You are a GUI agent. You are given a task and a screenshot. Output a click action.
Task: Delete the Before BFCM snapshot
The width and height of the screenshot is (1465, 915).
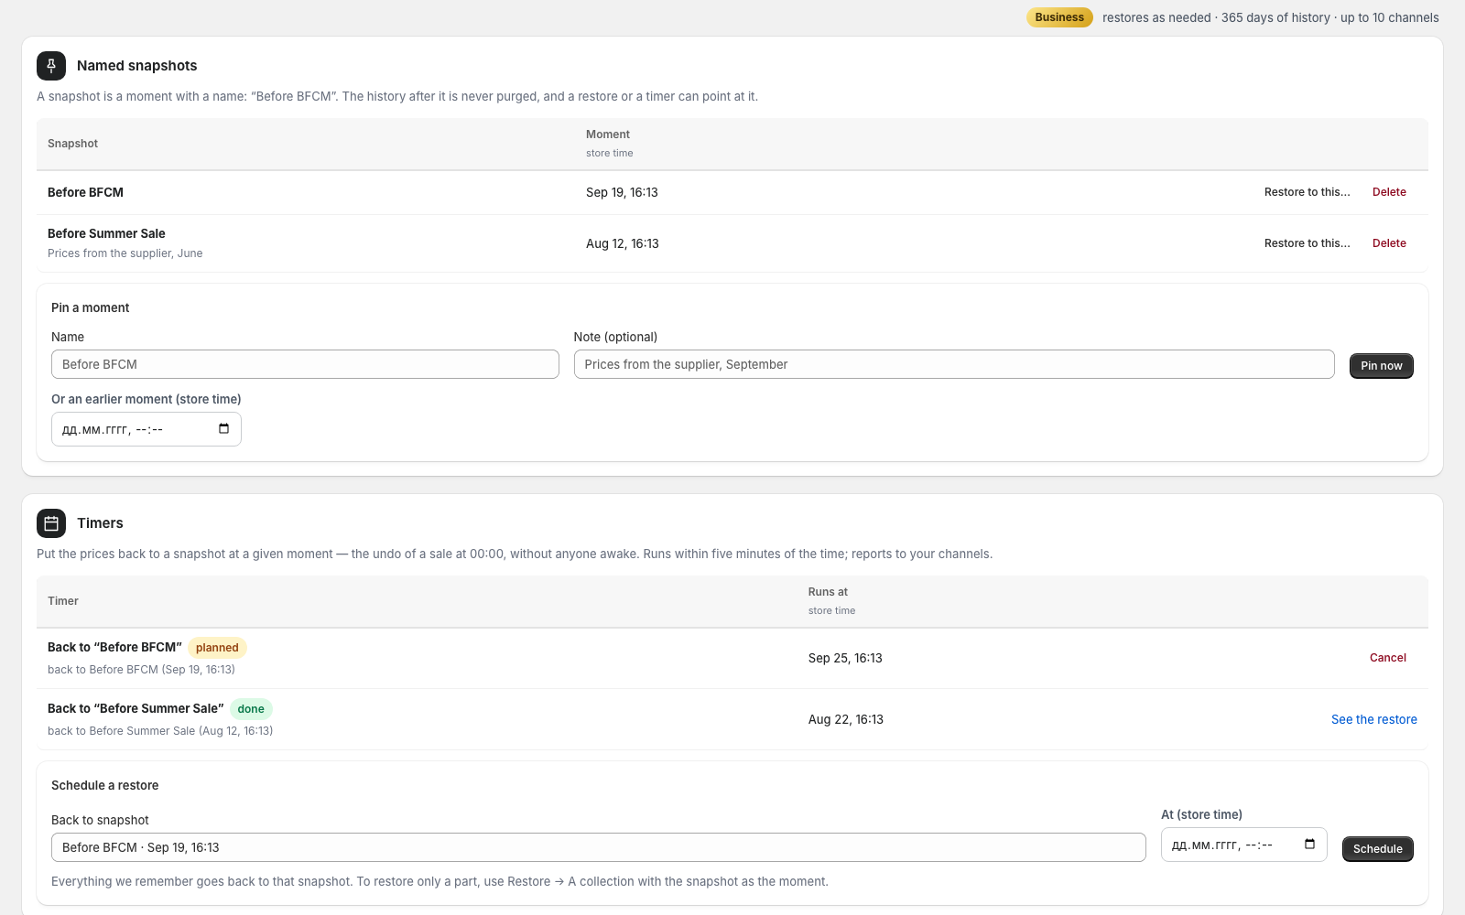[x=1389, y=192]
